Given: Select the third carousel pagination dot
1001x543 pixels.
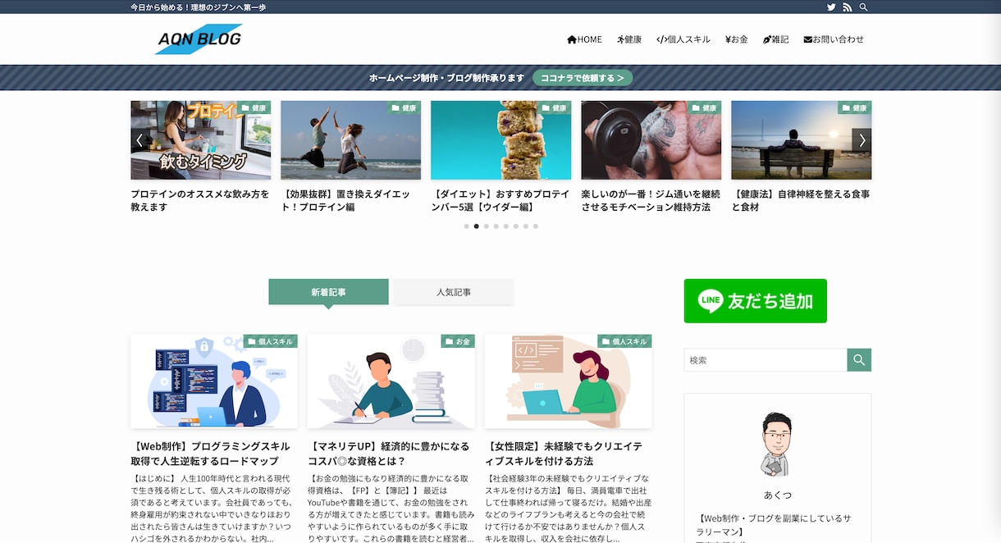Looking at the screenshot, I should pyautogui.click(x=486, y=226).
